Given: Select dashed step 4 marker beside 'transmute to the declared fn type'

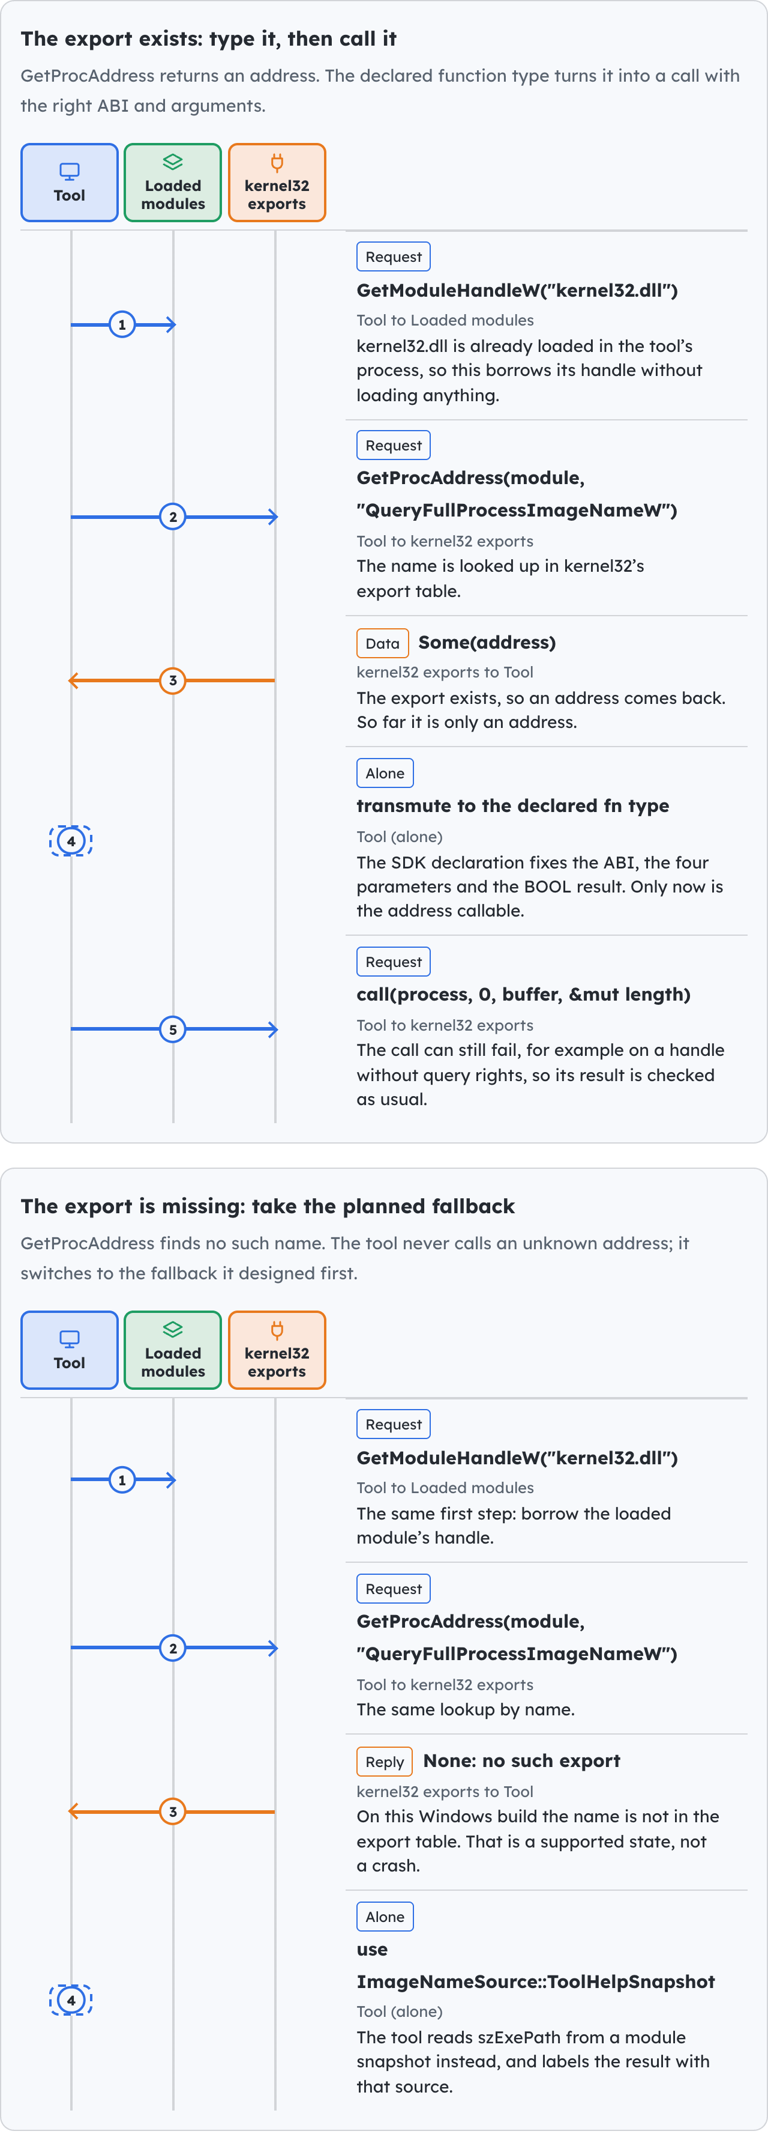Looking at the screenshot, I should click(x=71, y=841).
